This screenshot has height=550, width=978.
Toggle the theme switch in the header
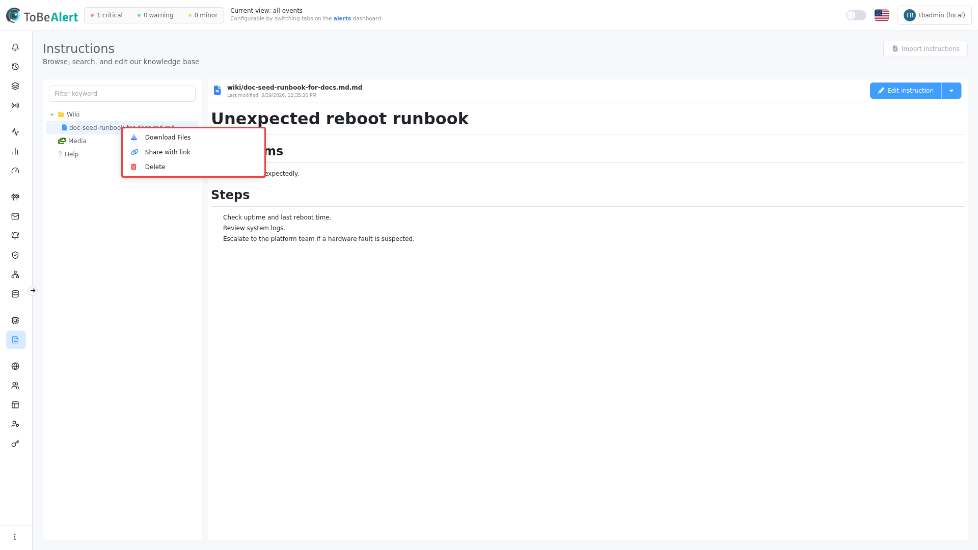point(856,15)
